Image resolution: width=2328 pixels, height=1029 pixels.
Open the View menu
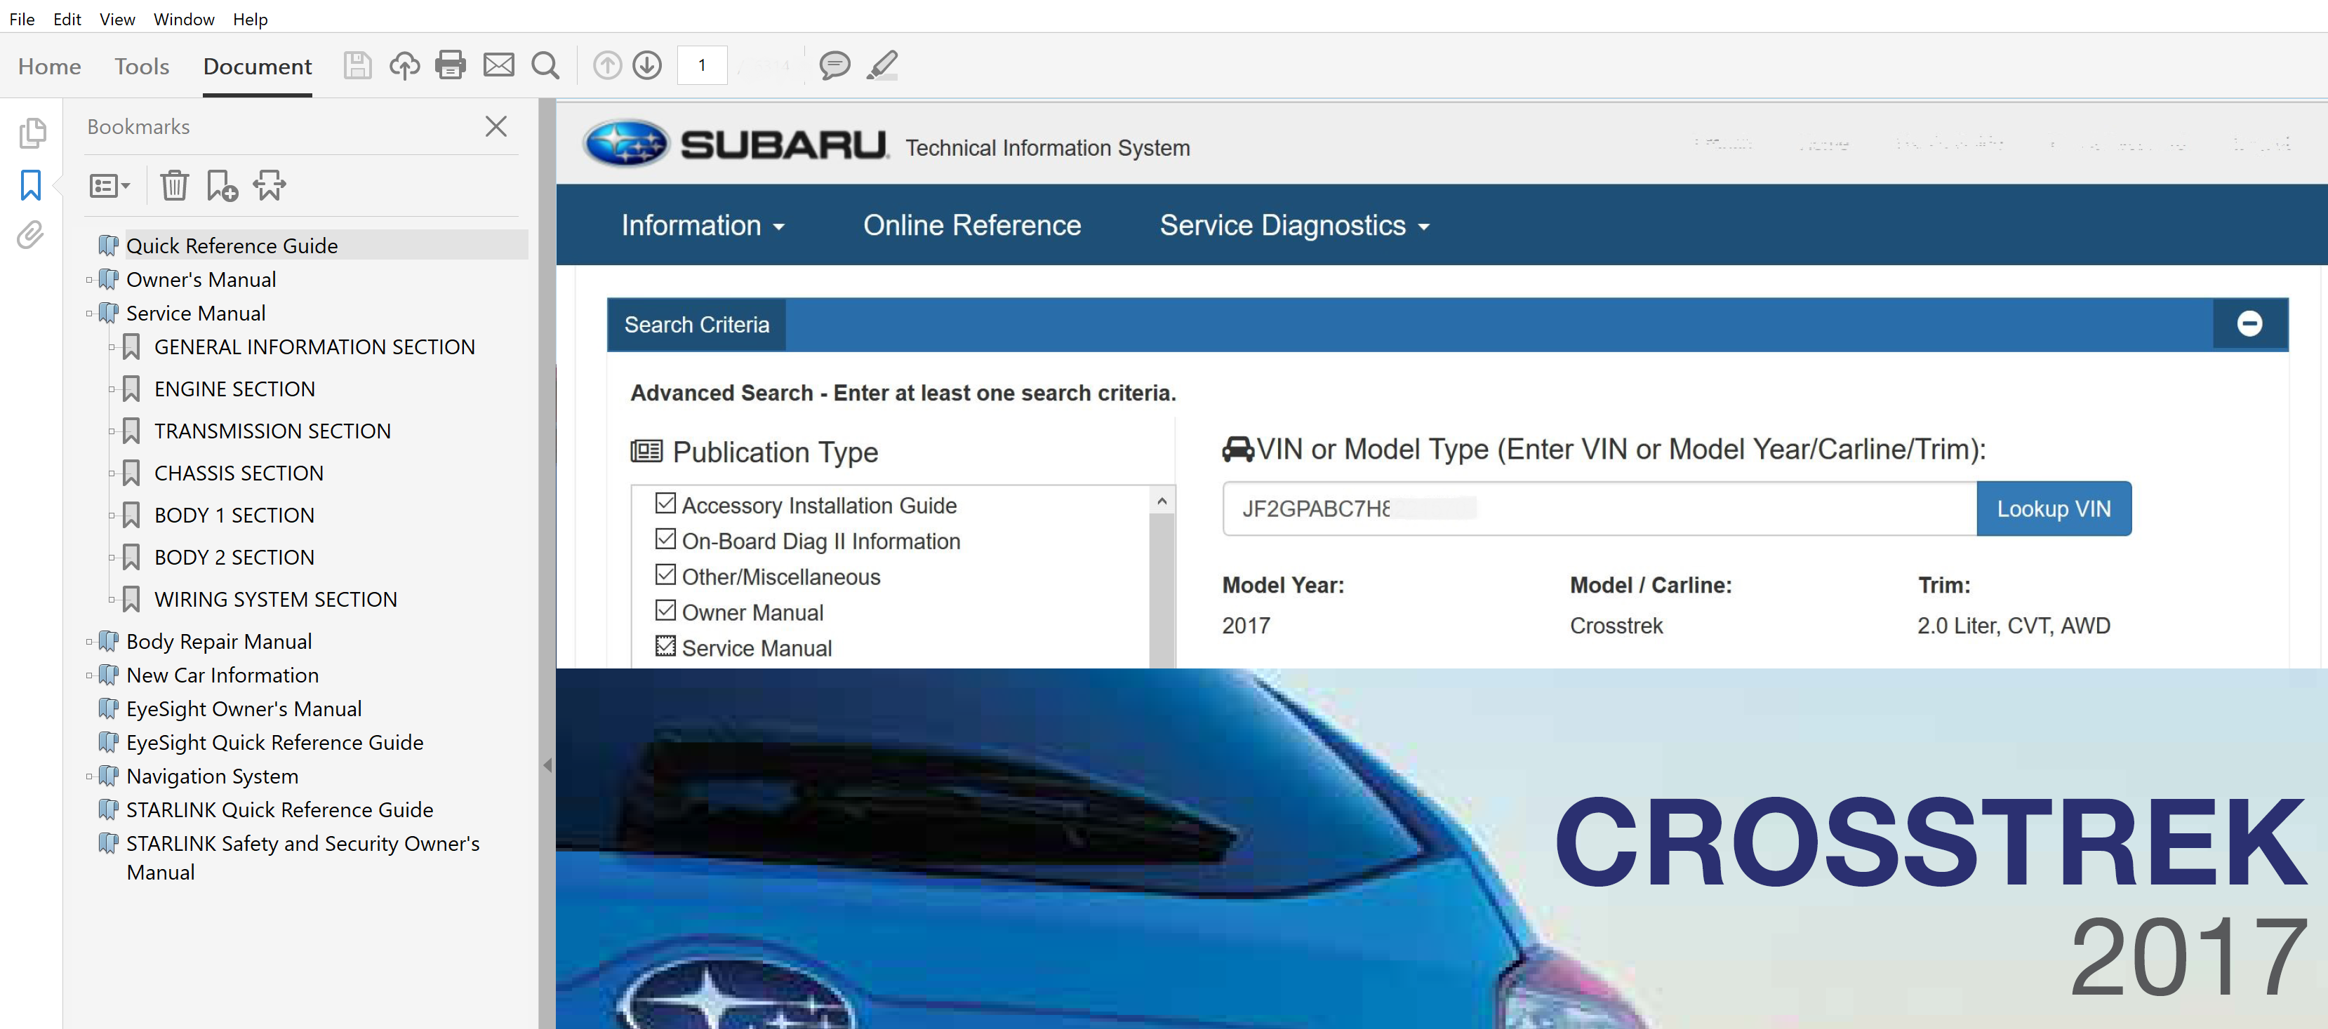coord(117,19)
